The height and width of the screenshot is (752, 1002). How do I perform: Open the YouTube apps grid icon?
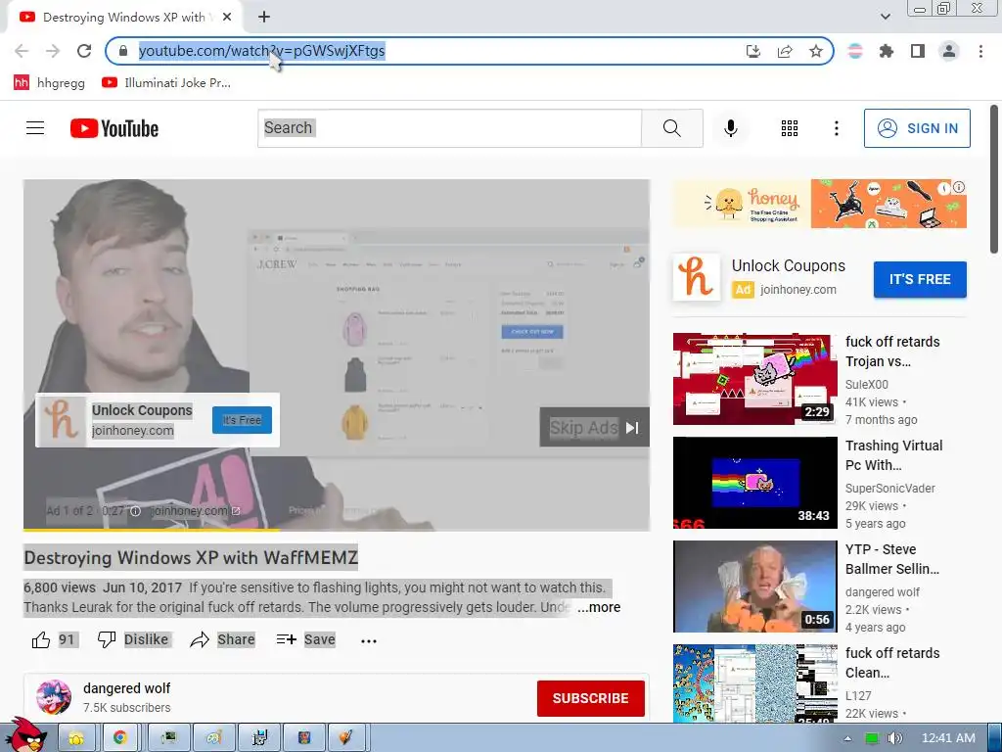coord(790,128)
